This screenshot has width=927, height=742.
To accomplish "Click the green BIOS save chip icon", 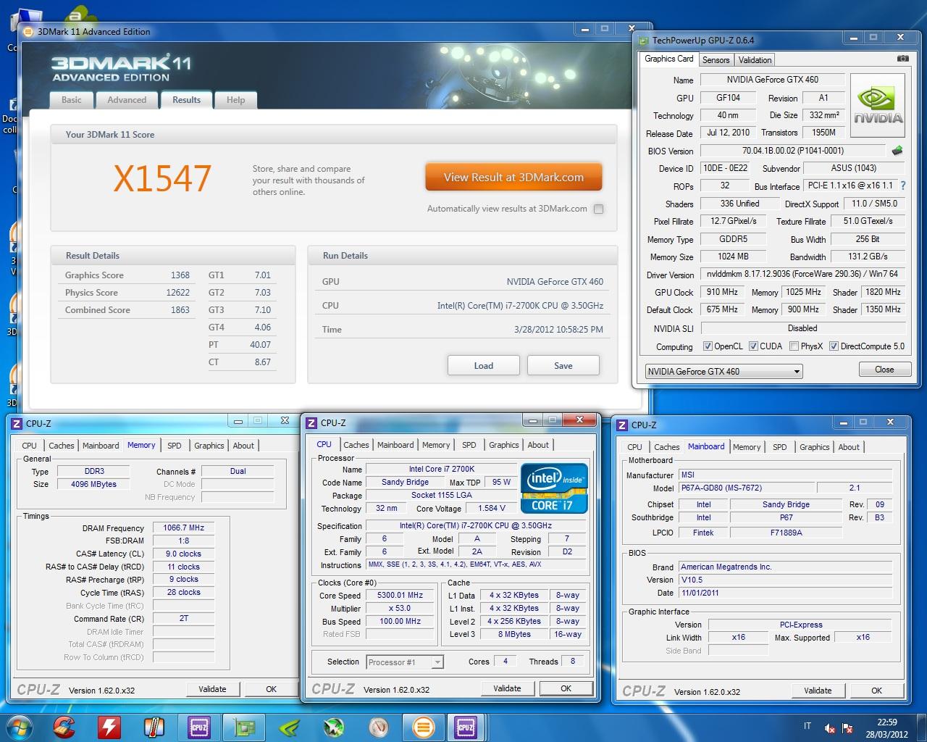I will (897, 151).
